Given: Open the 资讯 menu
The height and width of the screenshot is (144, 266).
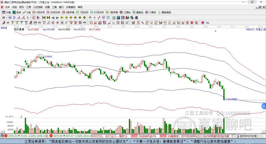Looking at the screenshot, I should click(x=21, y=7).
